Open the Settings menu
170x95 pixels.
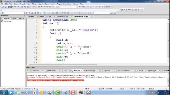click(x=75, y=4)
